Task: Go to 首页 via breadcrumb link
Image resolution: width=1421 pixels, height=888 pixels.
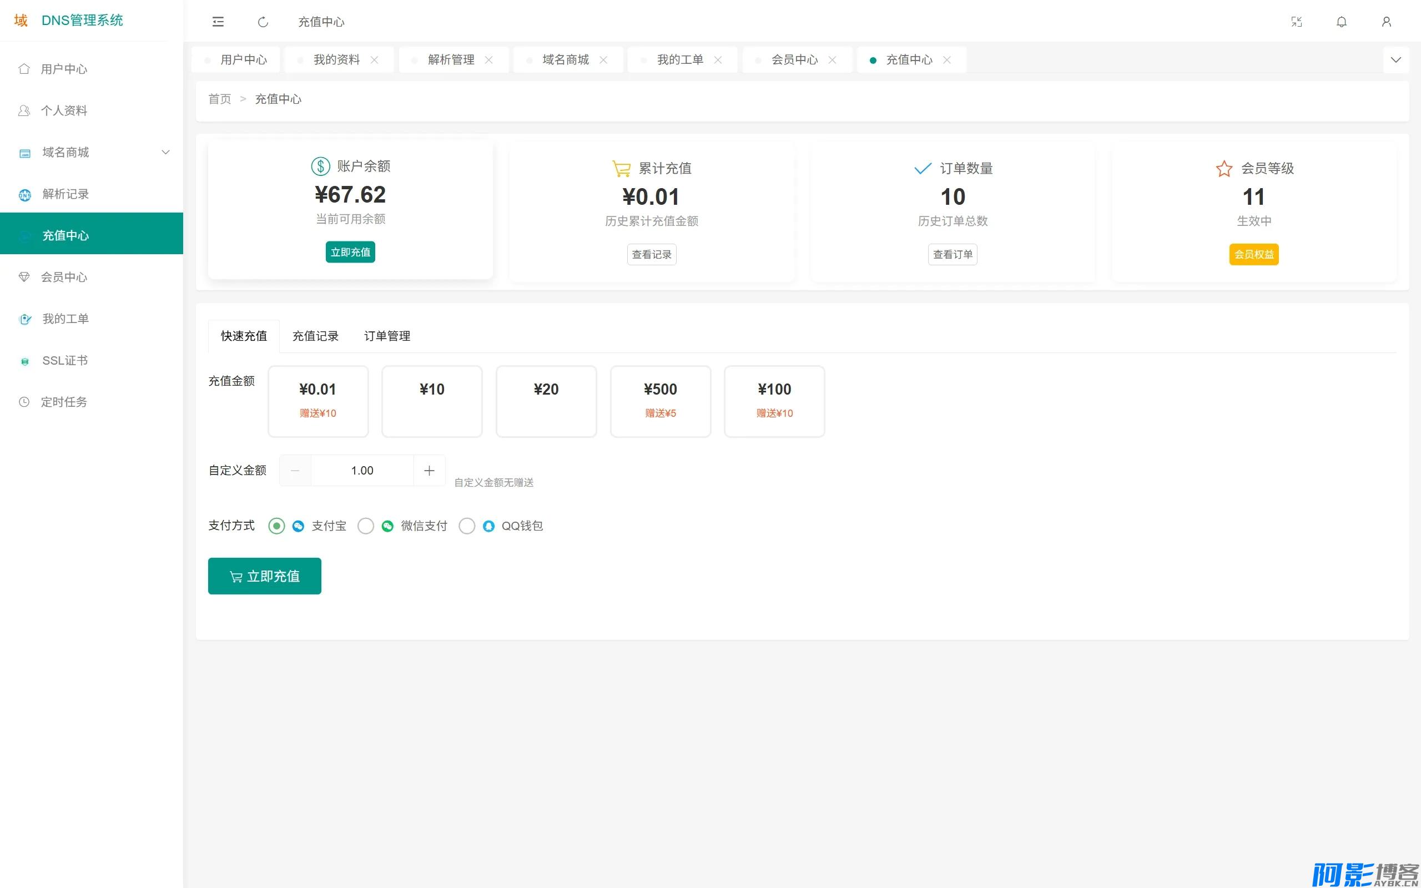Action: point(220,99)
